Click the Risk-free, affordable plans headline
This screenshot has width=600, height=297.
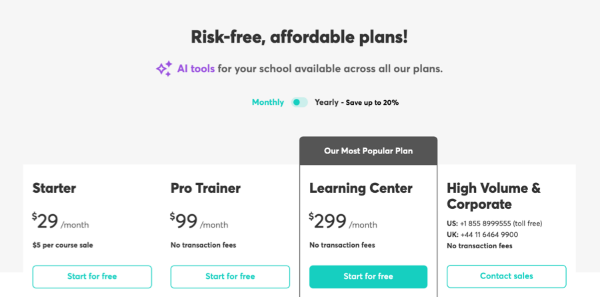tap(299, 37)
